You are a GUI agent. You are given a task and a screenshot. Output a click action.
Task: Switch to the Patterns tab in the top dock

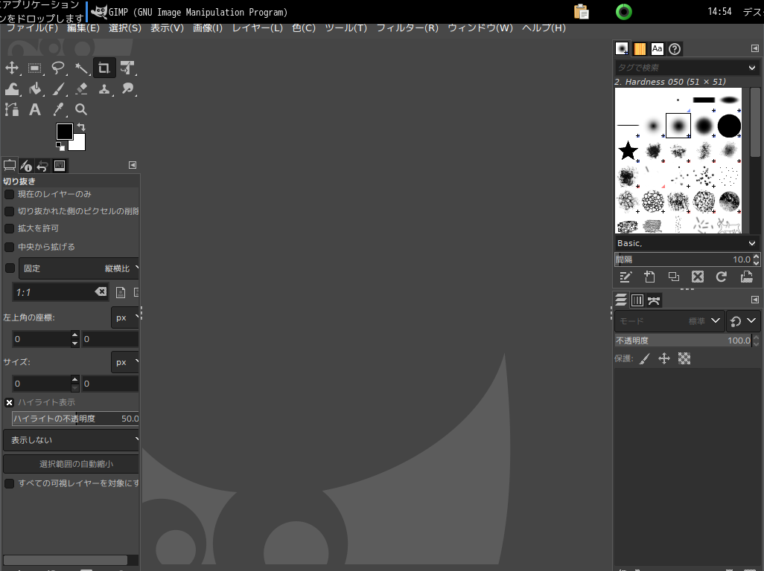pos(639,48)
